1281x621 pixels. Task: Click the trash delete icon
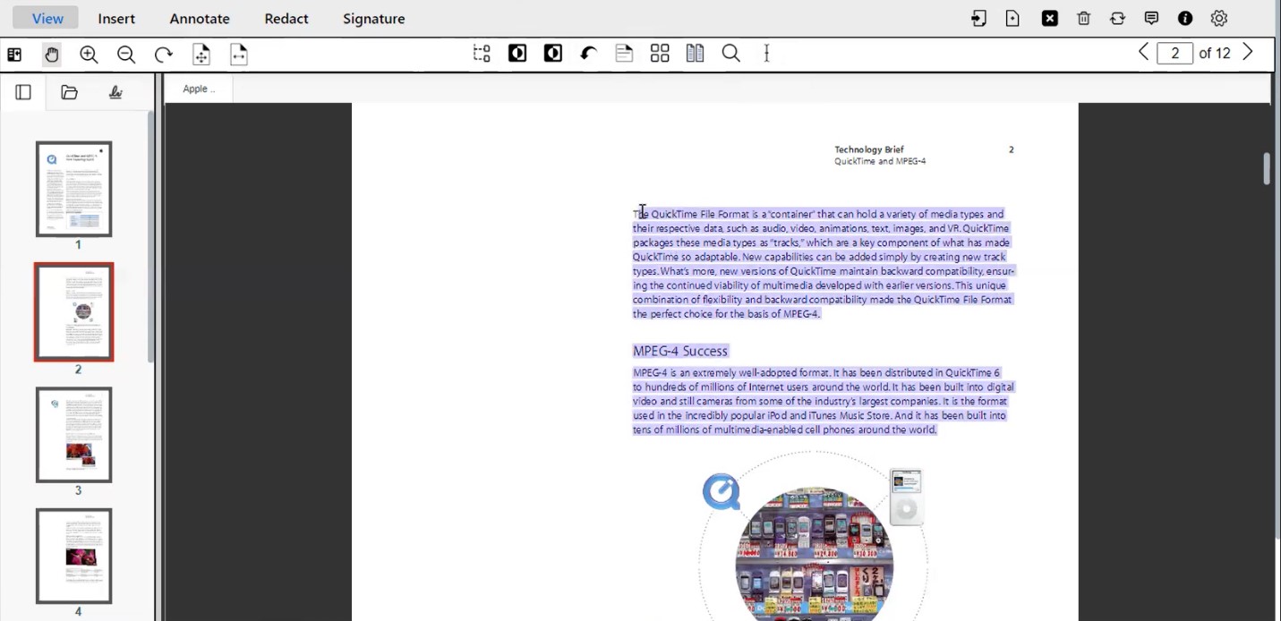pos(1083,19)
